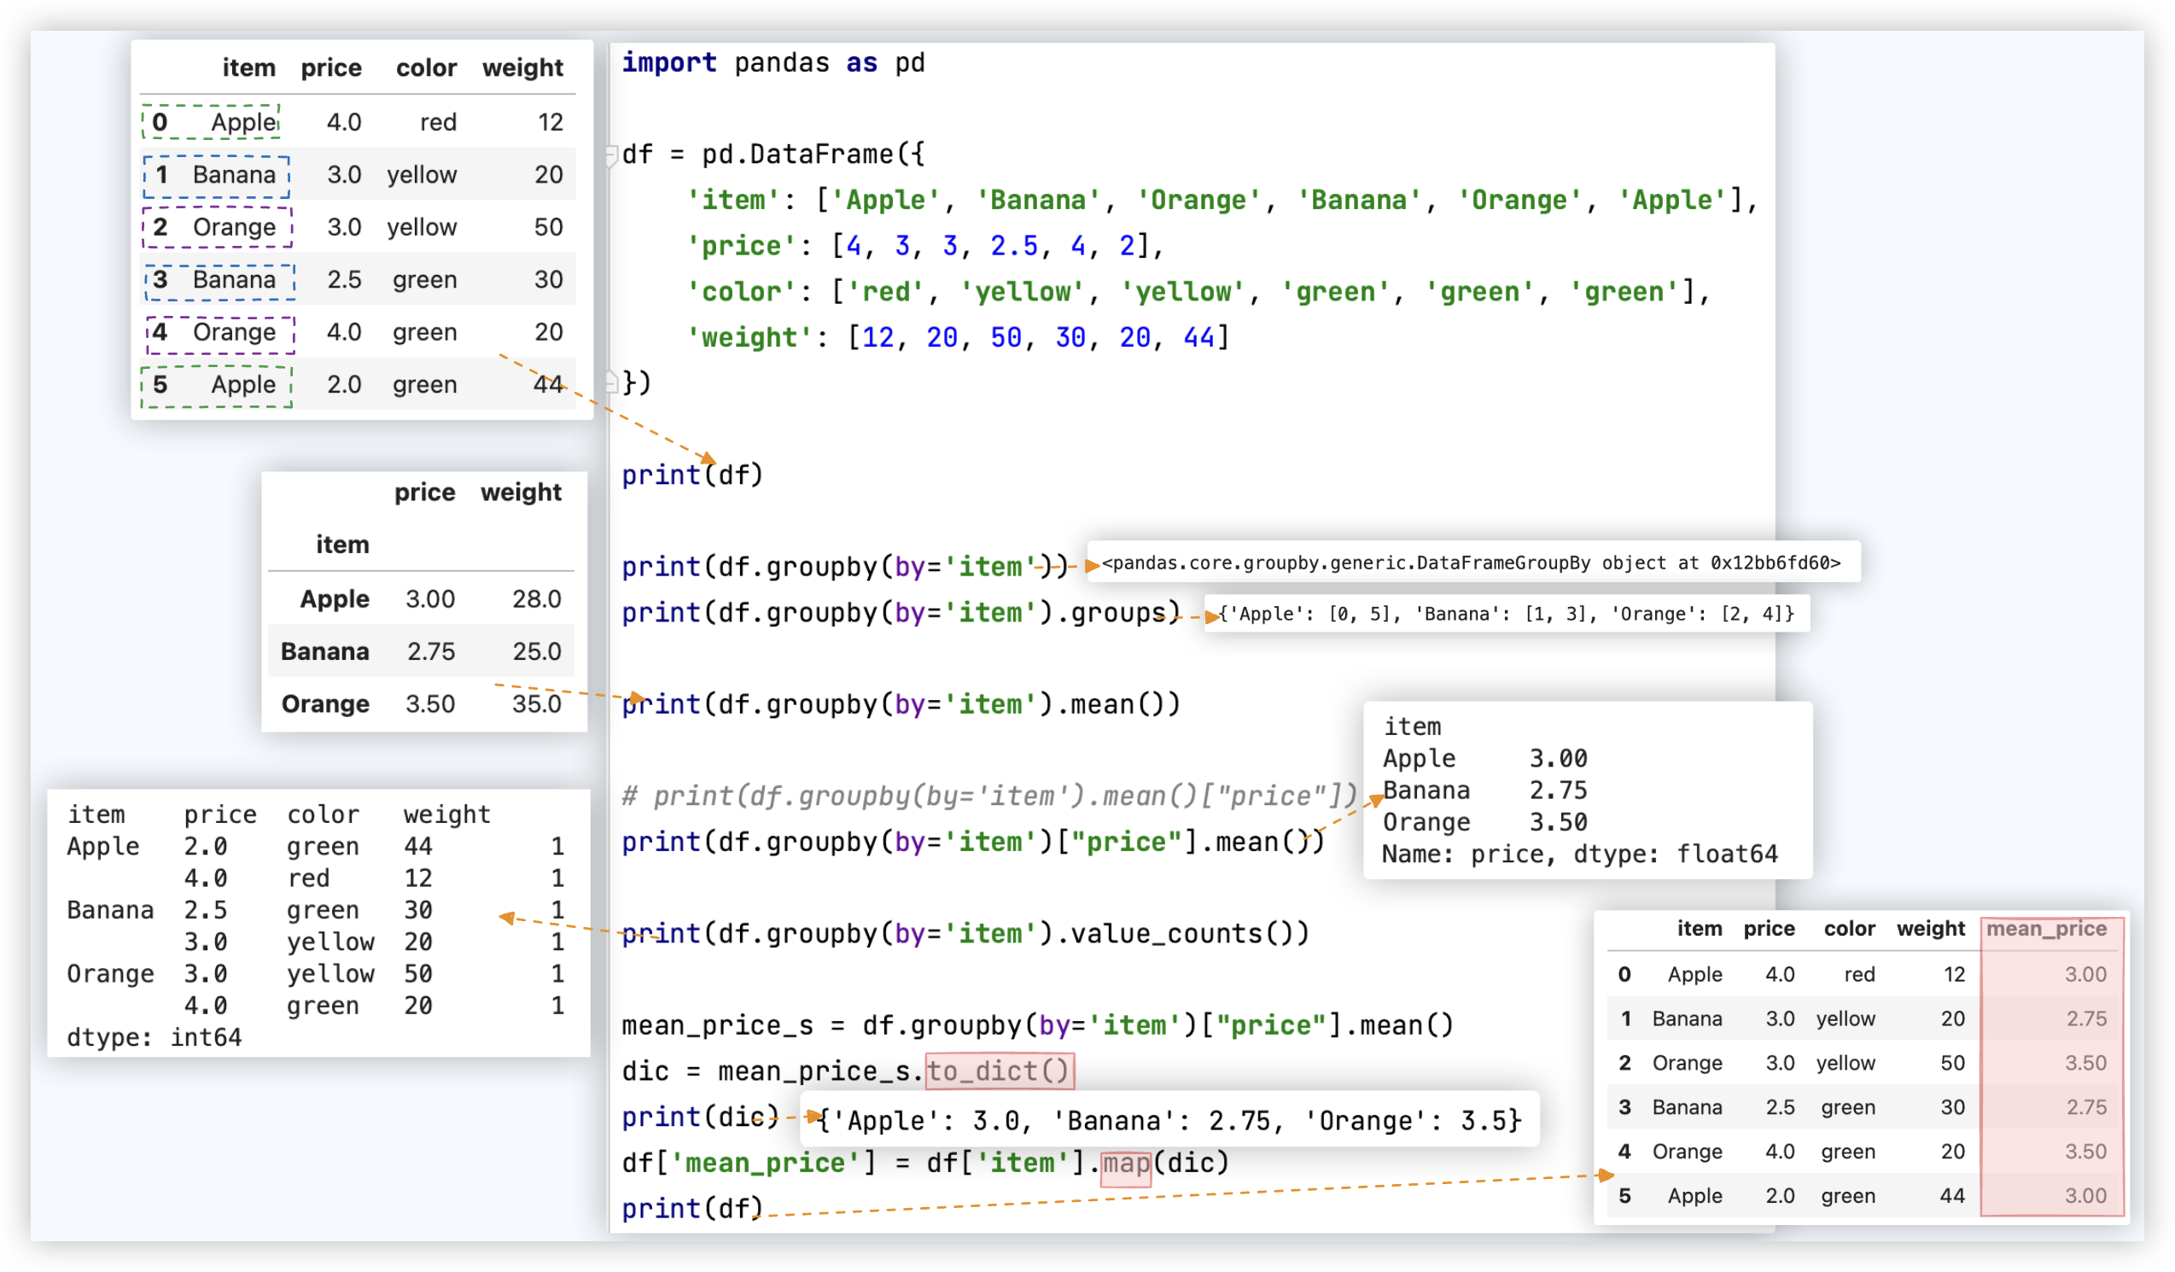This screenshot has width=2175, height=1272.
Task: Click mean_price 2.75 in row 1 of the result table
Action: [2085, 1019]
